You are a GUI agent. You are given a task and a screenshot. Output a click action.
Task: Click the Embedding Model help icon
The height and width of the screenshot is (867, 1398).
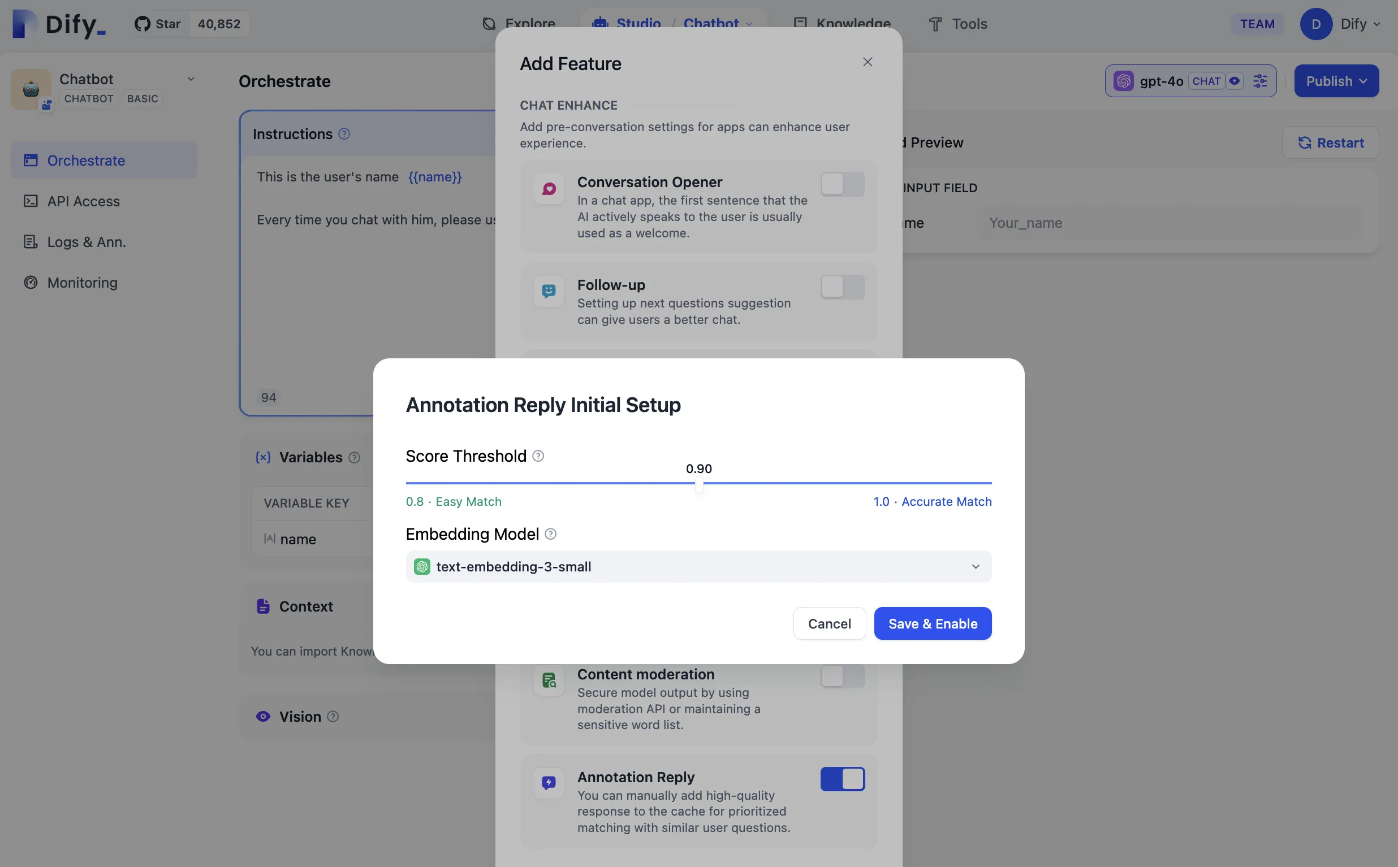click(x=550, y=534)
